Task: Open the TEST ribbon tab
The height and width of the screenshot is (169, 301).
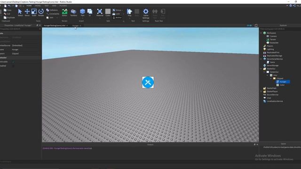Action: pos(47,6)
